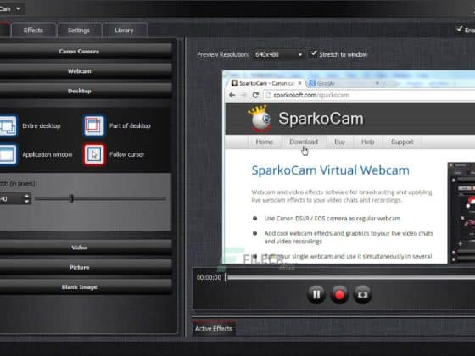Open the Buy link on the SparkoCam page
Viewport: 475px width, 356px height.
click(339, 142)
